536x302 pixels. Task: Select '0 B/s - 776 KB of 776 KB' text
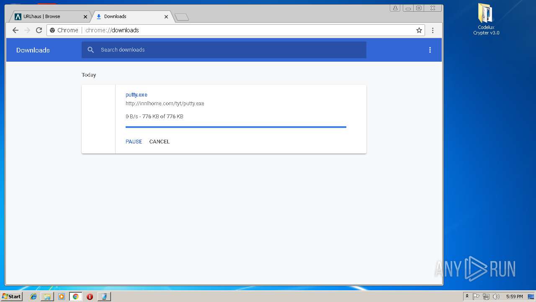(155, 117)
